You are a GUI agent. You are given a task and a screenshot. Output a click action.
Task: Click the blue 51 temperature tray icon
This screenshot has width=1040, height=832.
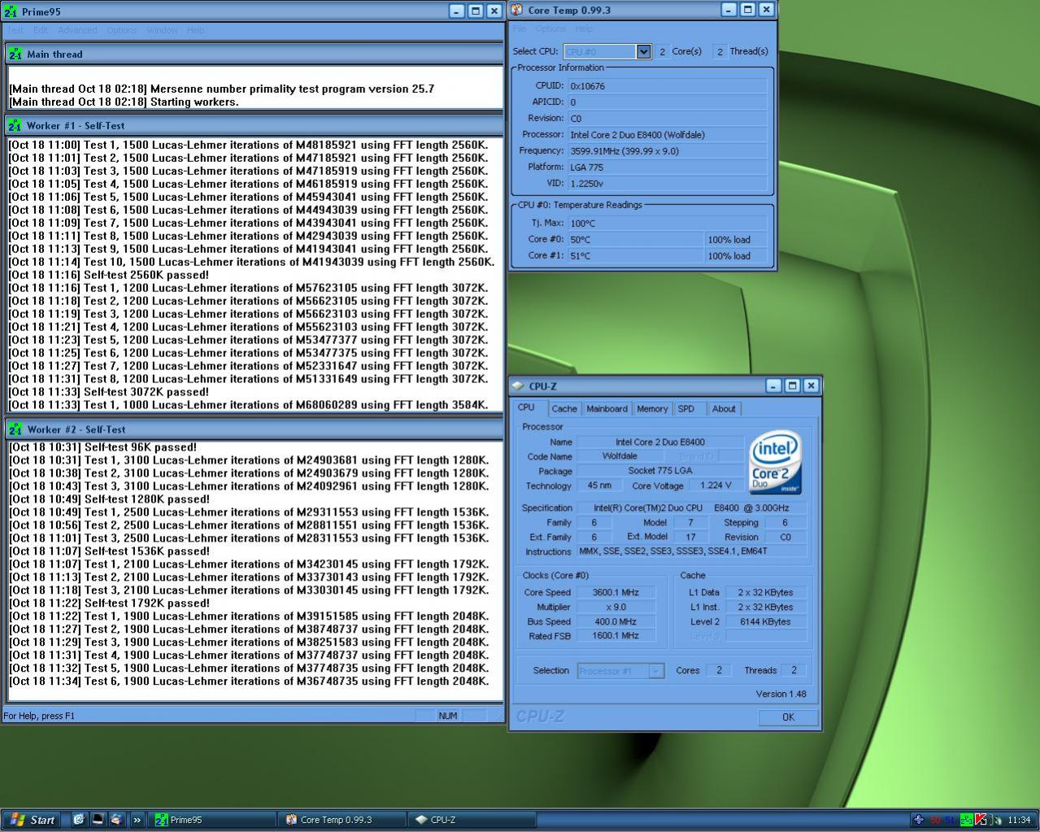tap(951, 820)
